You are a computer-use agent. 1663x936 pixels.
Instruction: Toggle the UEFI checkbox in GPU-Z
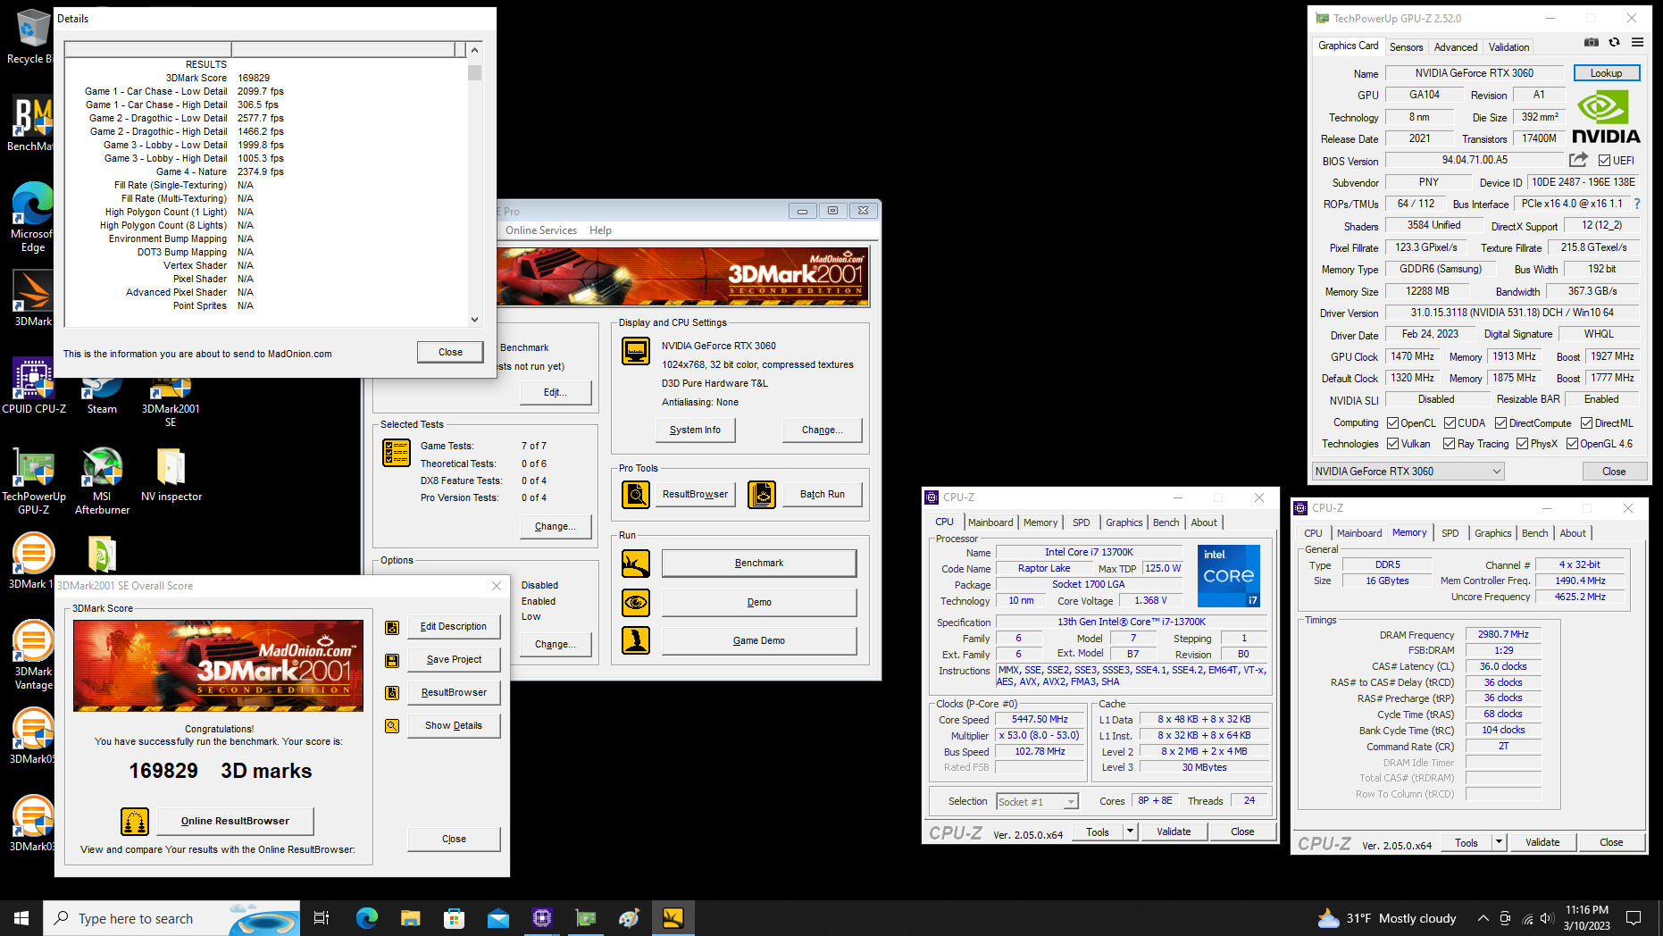click(1605, 161)
